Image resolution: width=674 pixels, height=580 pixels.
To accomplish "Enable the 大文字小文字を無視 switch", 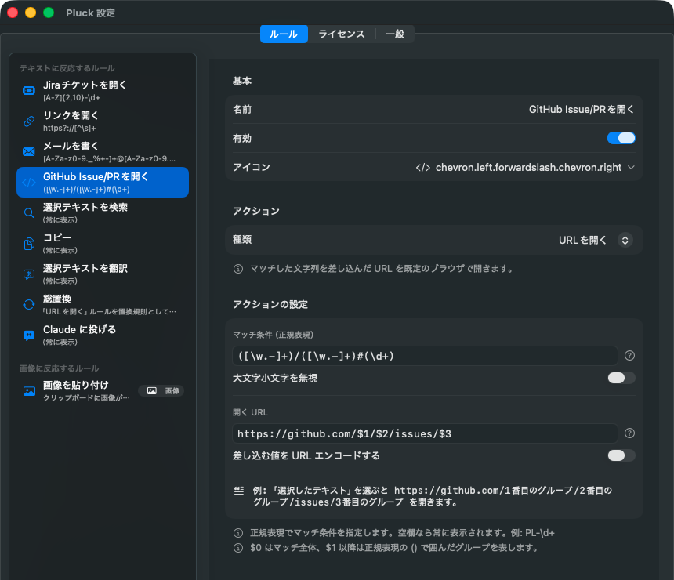I will pos(621,378).
